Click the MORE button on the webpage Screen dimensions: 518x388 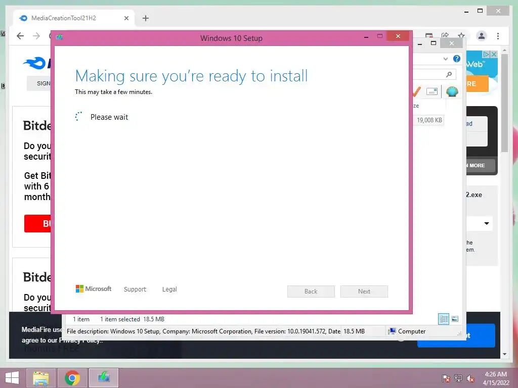coord(481,166)
